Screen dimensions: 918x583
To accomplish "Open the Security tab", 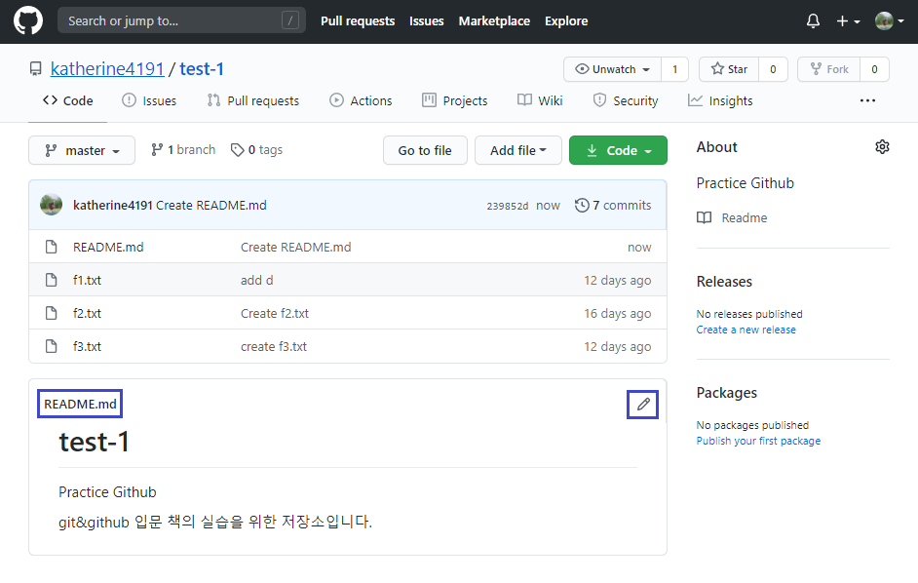I will (626, 100).
